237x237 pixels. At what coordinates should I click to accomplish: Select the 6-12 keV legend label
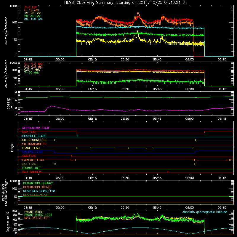click(x=32, y=10)
